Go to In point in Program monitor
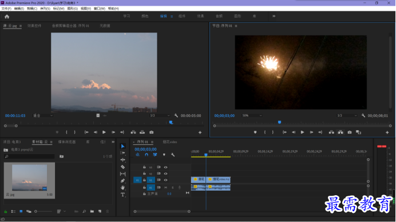396x222 pixels. [x=284, y=132]
